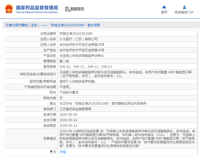Viewport: 200px width, 158px height.
Task: Click the 国家药品监督管理局 title text
Action: [37, 8]
